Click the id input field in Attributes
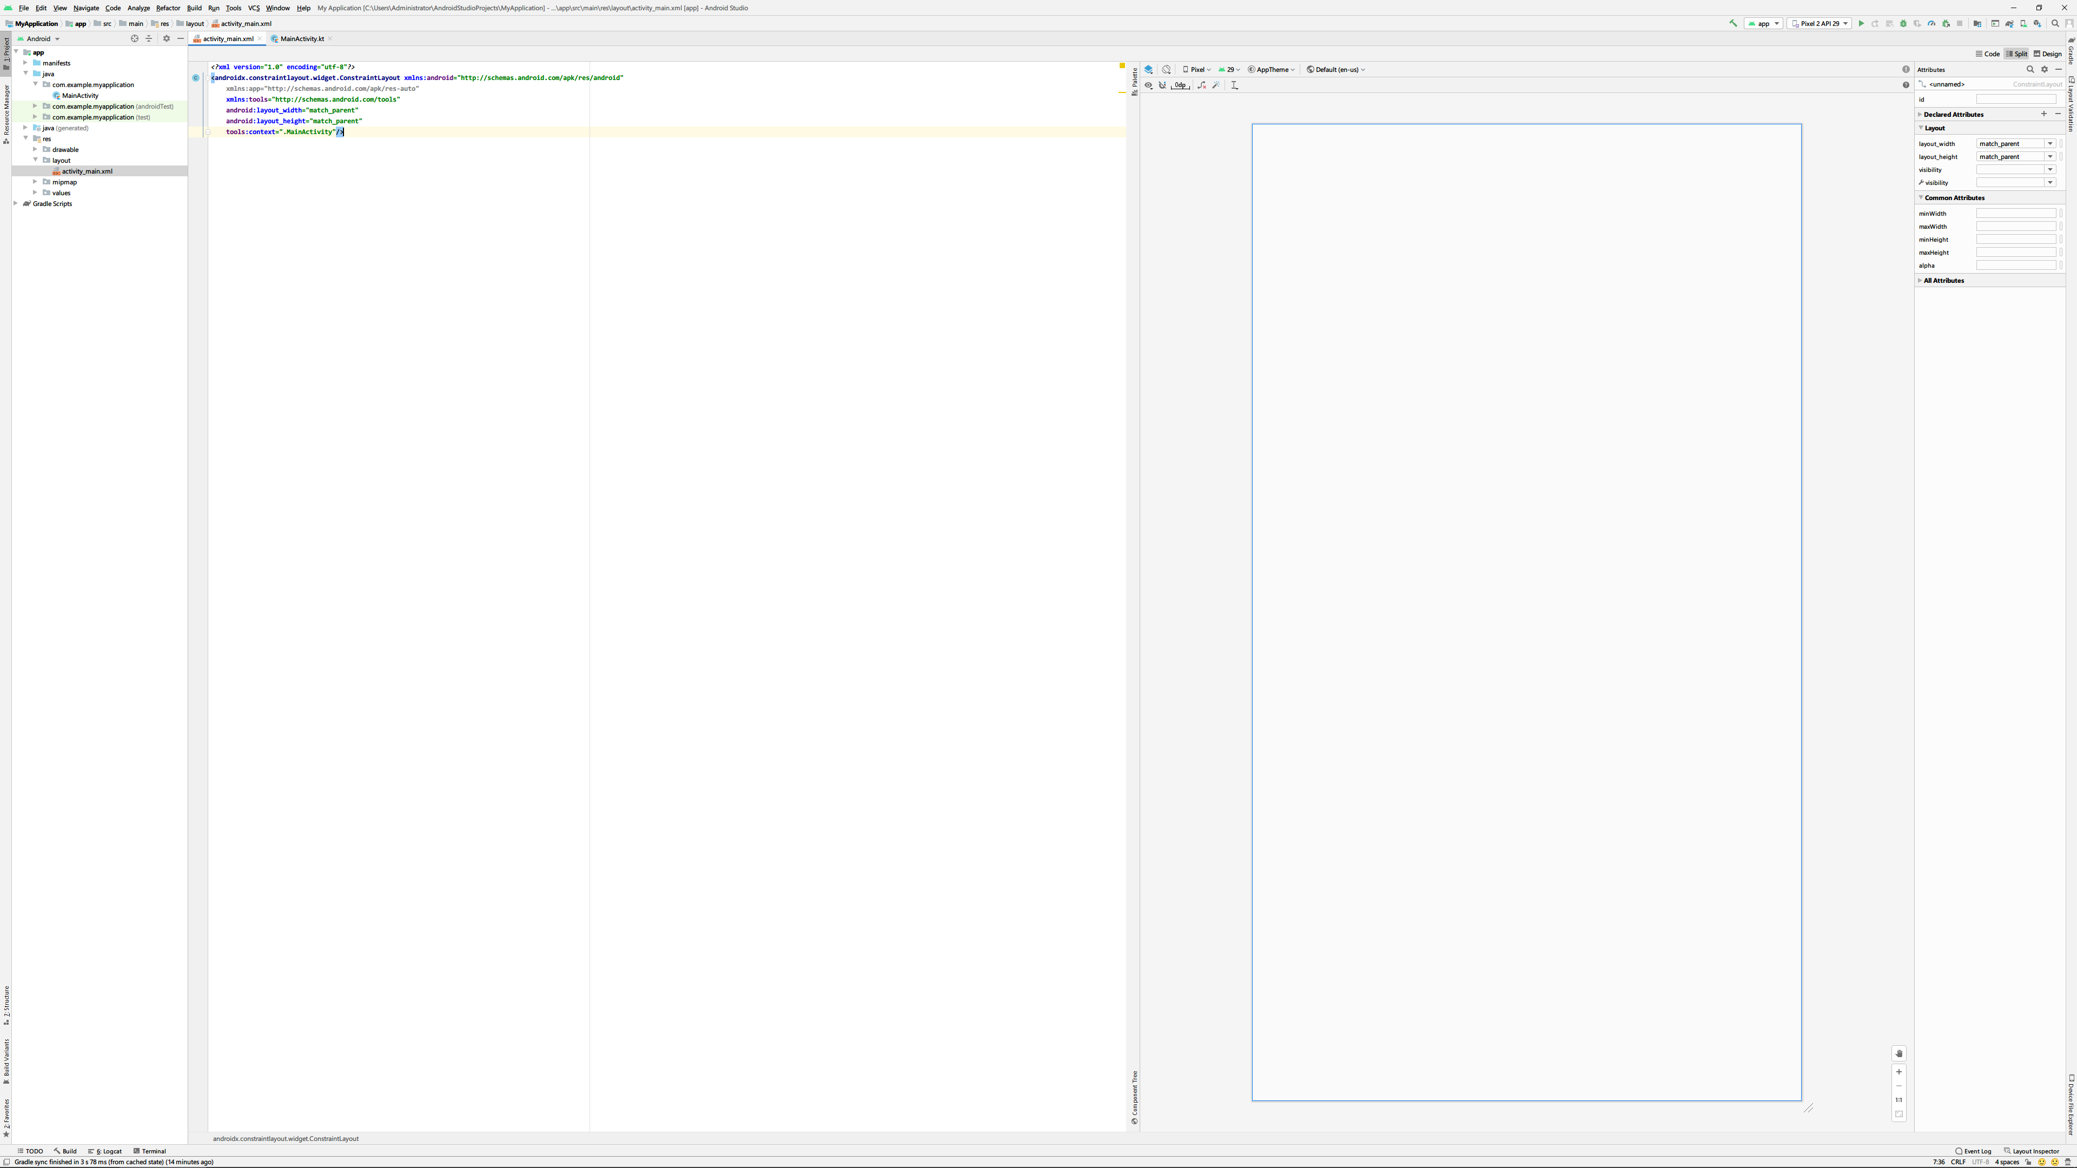The height and width of the screenshot is (1168, 2077). (x=2016, y=99)
